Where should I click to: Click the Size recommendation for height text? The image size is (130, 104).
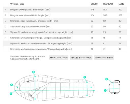(x=25, y=59)
